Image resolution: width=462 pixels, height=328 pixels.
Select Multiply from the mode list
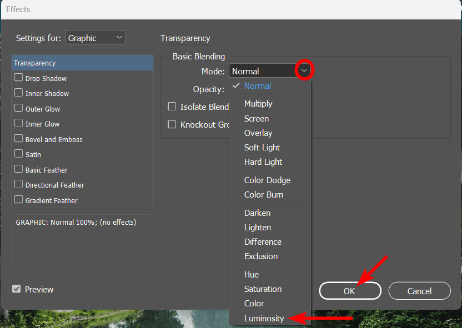click(x=258, y=104)
